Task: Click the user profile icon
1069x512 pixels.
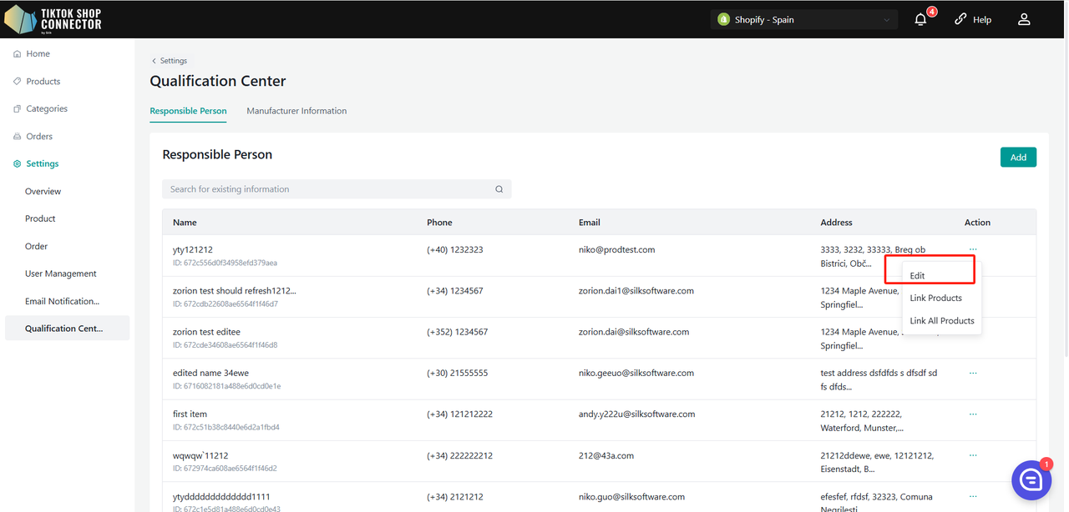Action: click(x=1024, y=19)
